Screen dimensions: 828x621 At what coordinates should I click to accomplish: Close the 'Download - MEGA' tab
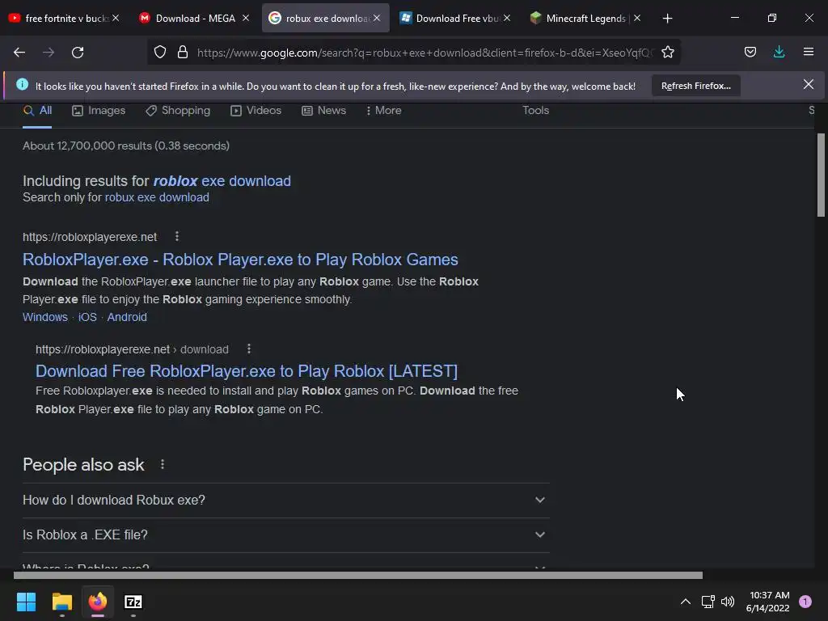246,18
